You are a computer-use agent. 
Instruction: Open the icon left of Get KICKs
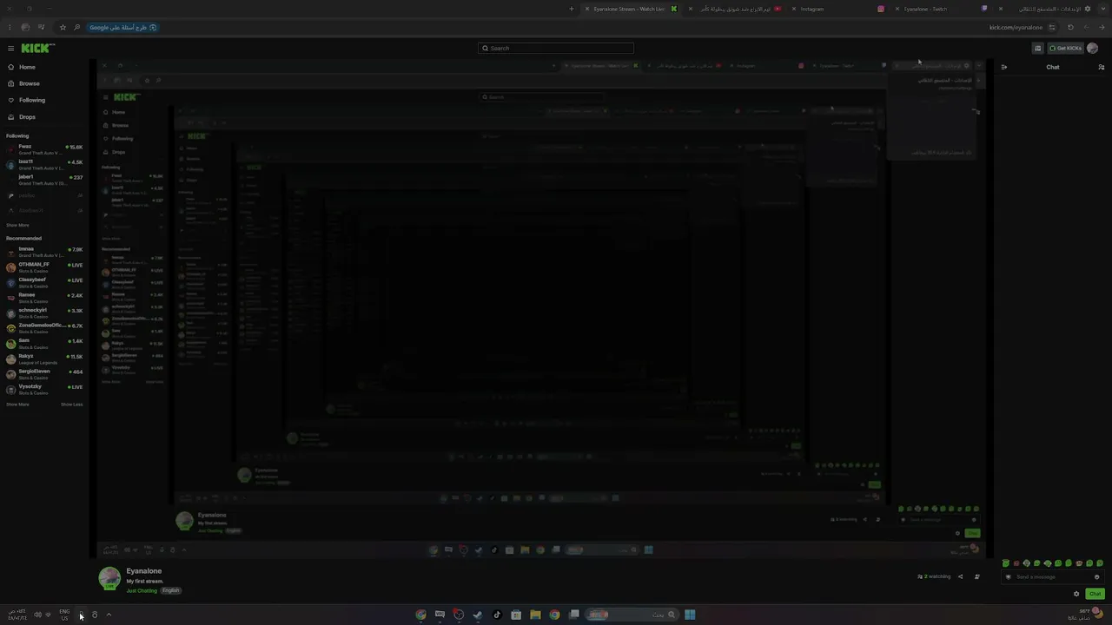pos(1037,49)
